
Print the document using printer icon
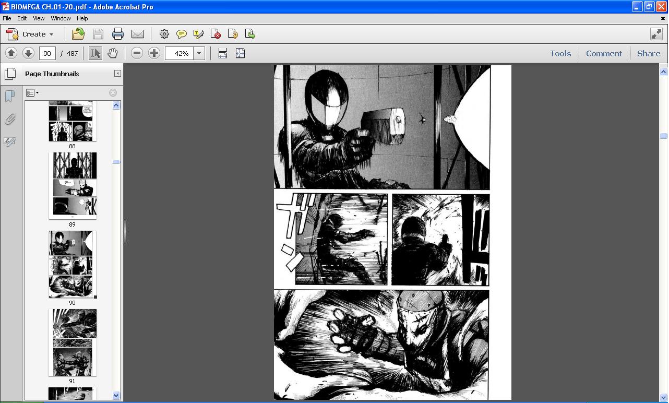(x=118, y=34)
